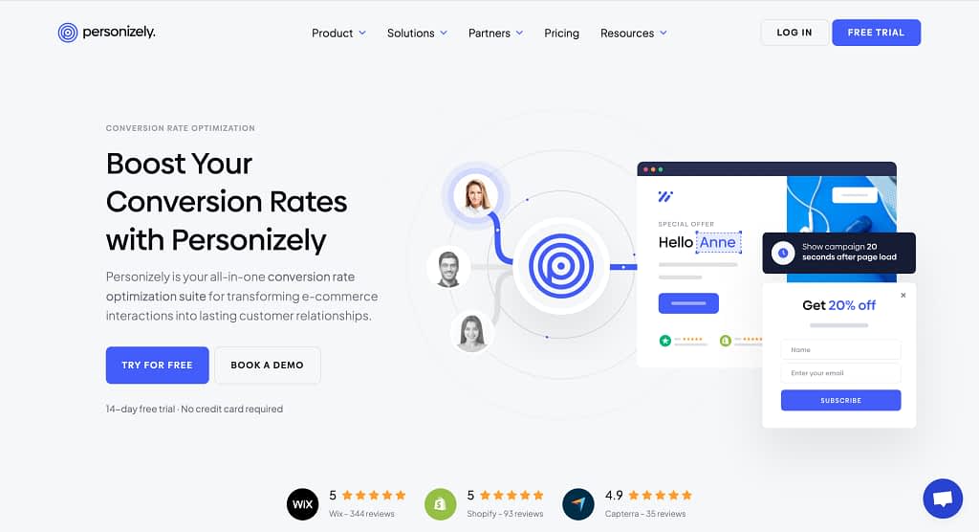
Task: Click green star rating badge in mockup
Action: [x=665, y=341]
